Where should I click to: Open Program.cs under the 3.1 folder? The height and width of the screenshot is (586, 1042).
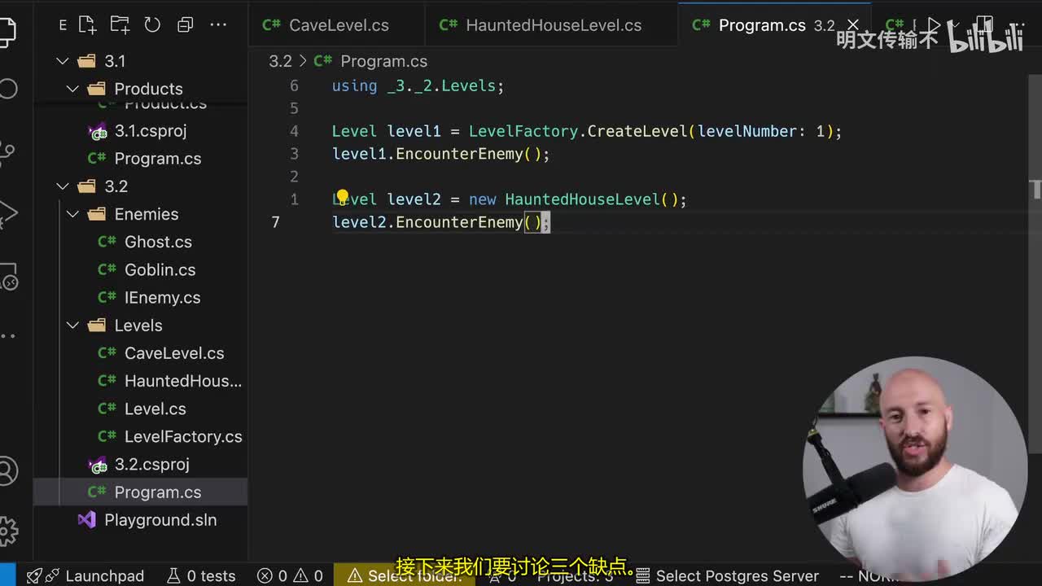[140, 159]
